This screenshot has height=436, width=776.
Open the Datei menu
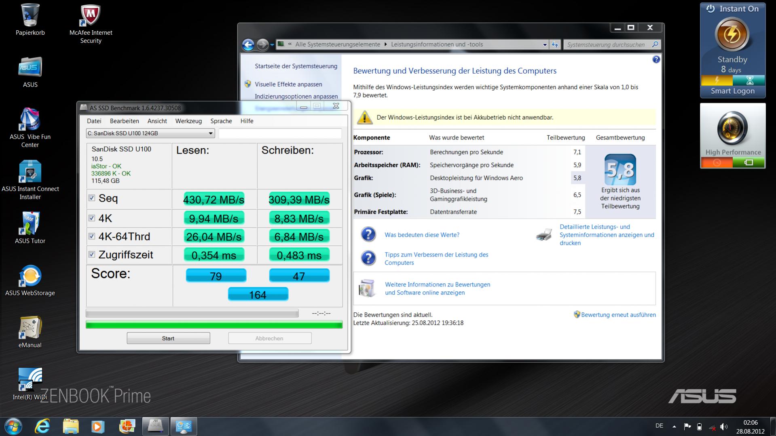coord(94,121)
